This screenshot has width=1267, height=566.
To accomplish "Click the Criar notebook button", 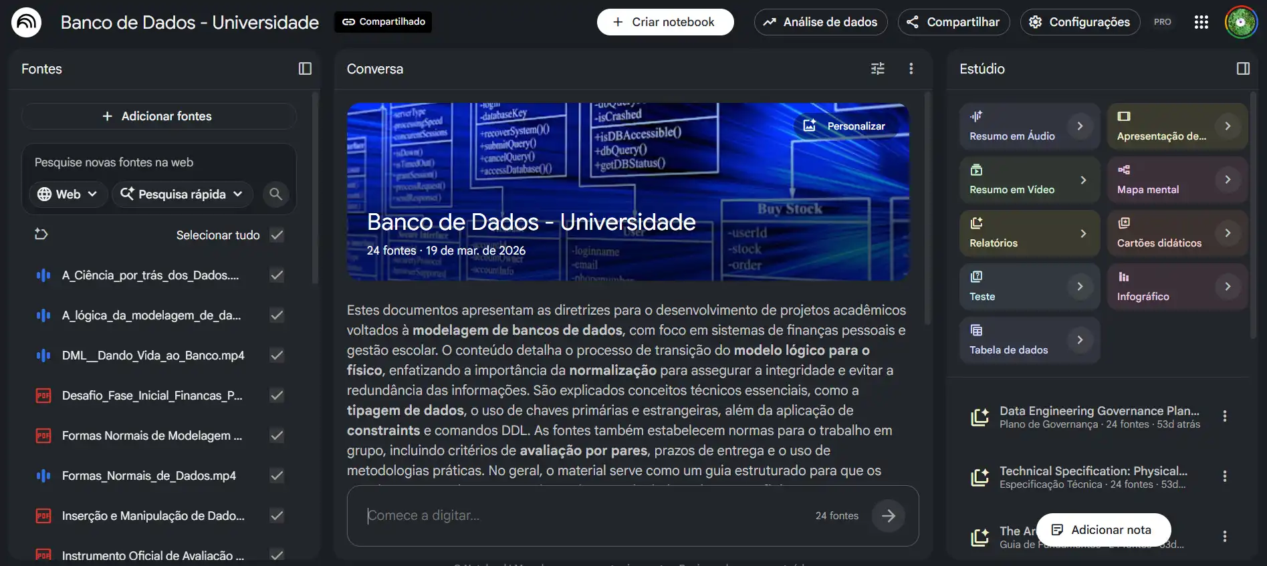I will [x=665, y=22].
